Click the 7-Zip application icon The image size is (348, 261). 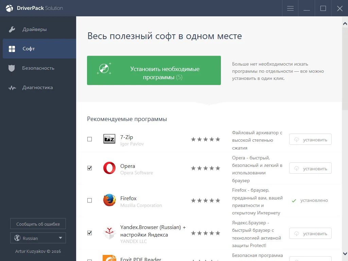pyautogui.click(x=109, y=139)
